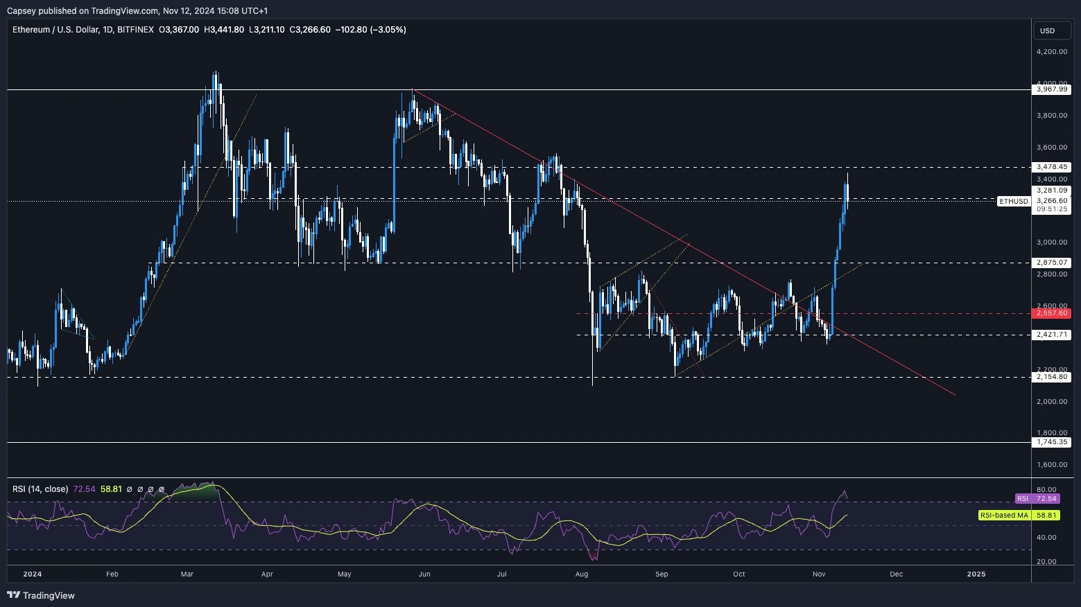Click the 3,967.99 resistance level label
The height and width of the screenshot is (607, 1081).
1051,89
